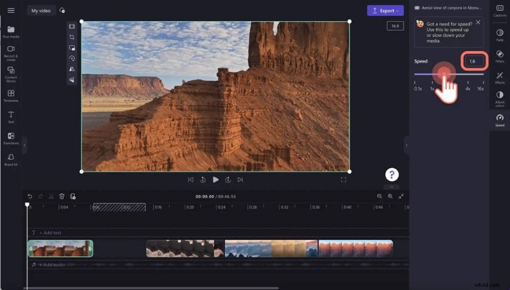The width and height of the screenshot is (510, 290).
Task: Forward five seconds
Action: point(228,180)
